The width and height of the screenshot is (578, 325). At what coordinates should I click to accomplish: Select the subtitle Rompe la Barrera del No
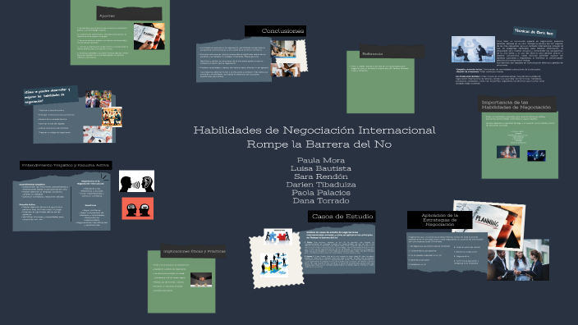(319, 144)
